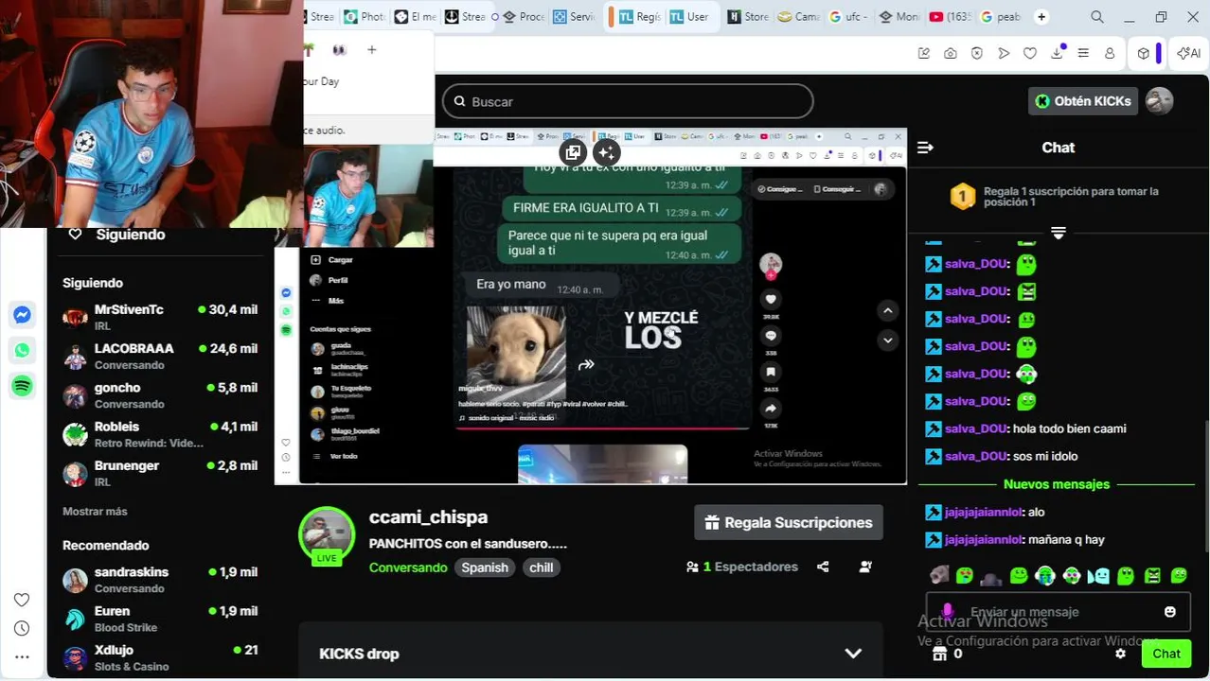This screenshot has height=681, width=1210.
Task: Click the Regala Suscripciones button
Action: (788, 522)
